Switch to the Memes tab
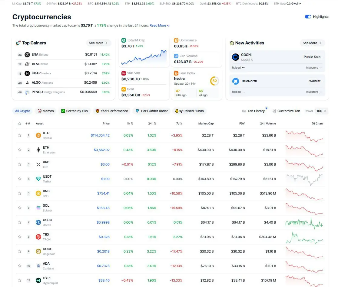This screenshot has width=338, height=287. pos(46,111)
